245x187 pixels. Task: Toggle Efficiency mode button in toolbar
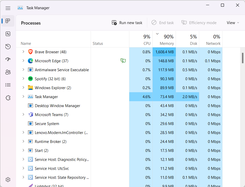199,23
